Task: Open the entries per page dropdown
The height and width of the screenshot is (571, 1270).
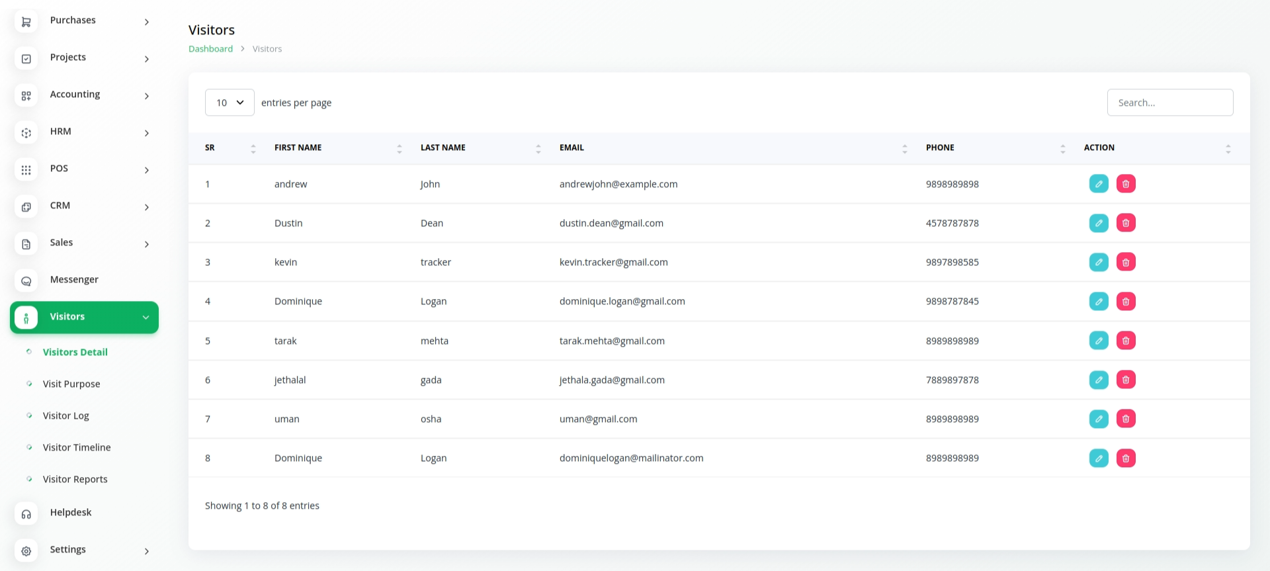Action: pos(230,103)
